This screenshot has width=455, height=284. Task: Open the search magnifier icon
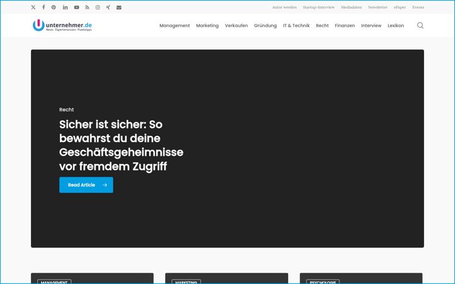point(420,25)
